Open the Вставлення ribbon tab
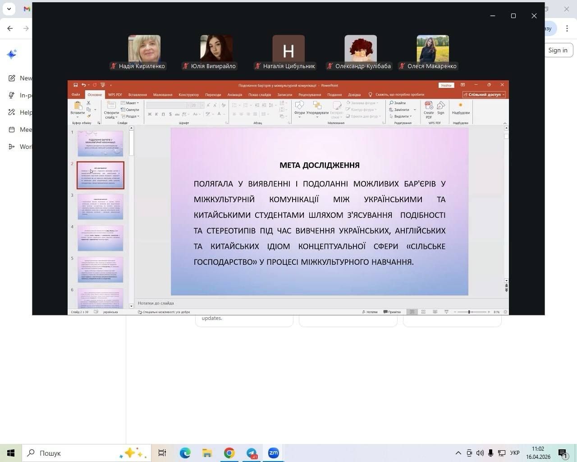 [137, 95]
